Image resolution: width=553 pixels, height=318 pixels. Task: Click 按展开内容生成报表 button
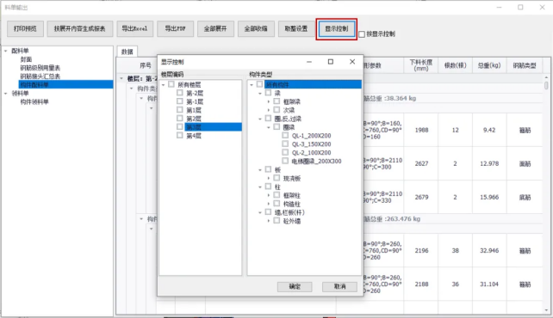pyautogui.click(x=80, y=29)
